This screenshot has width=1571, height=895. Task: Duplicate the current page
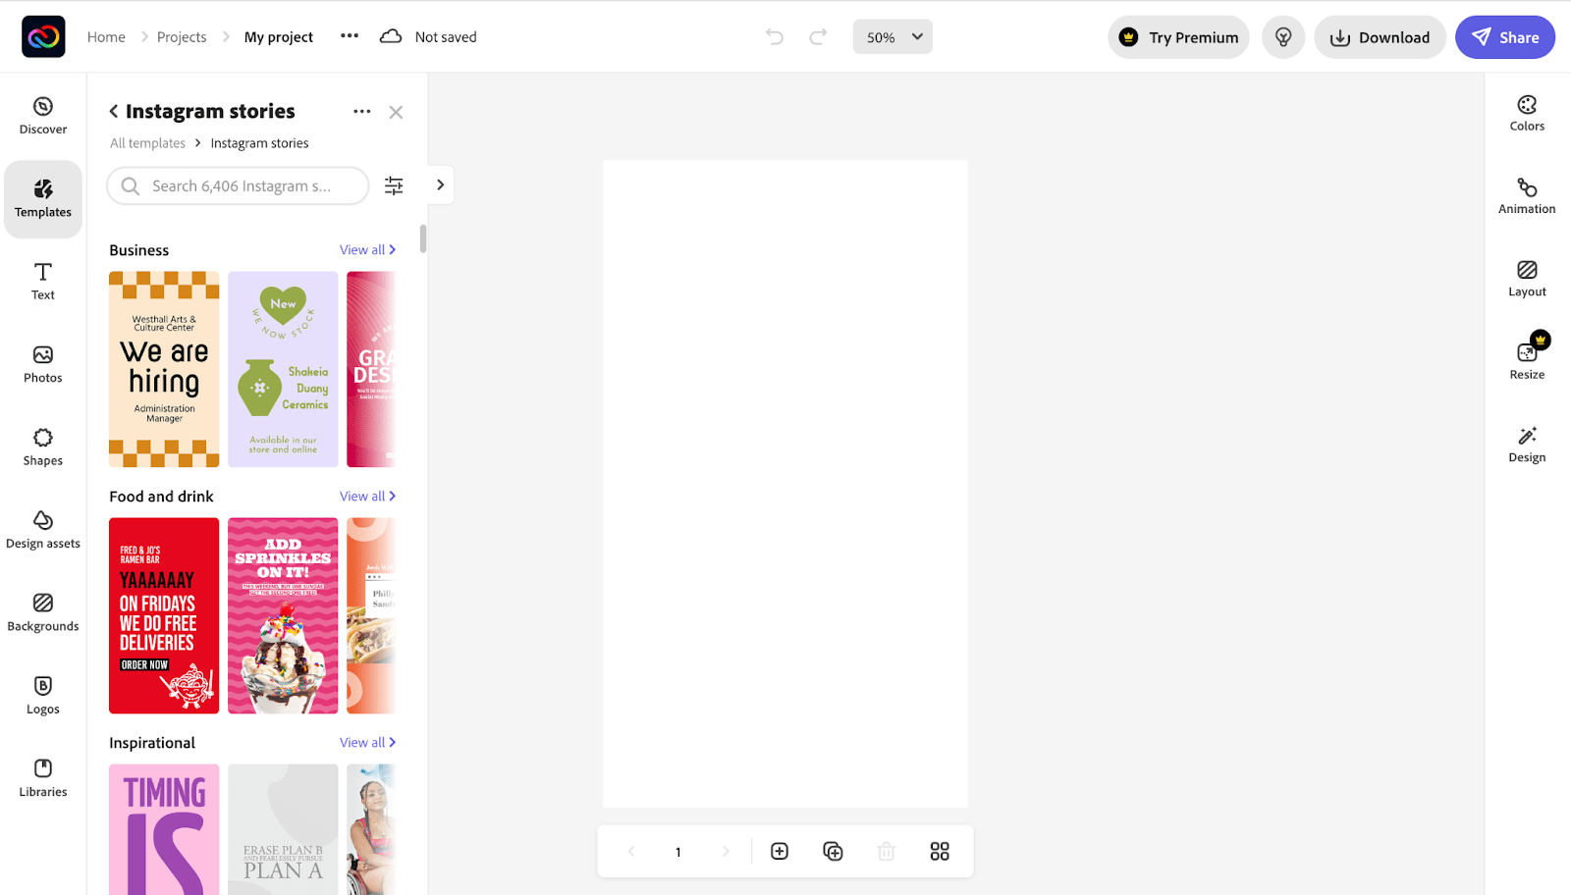pyautogui.click(x=833, y=851)
